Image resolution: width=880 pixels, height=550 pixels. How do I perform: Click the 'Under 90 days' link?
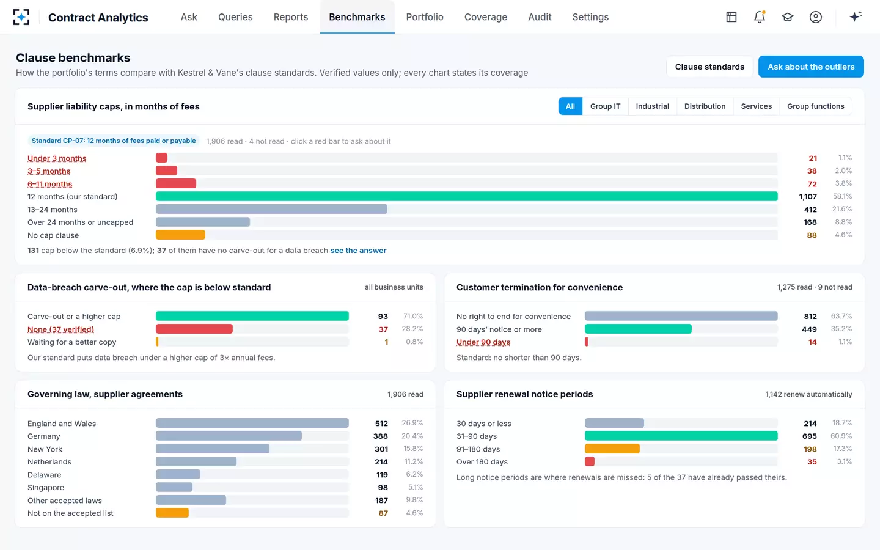[483, 342]
